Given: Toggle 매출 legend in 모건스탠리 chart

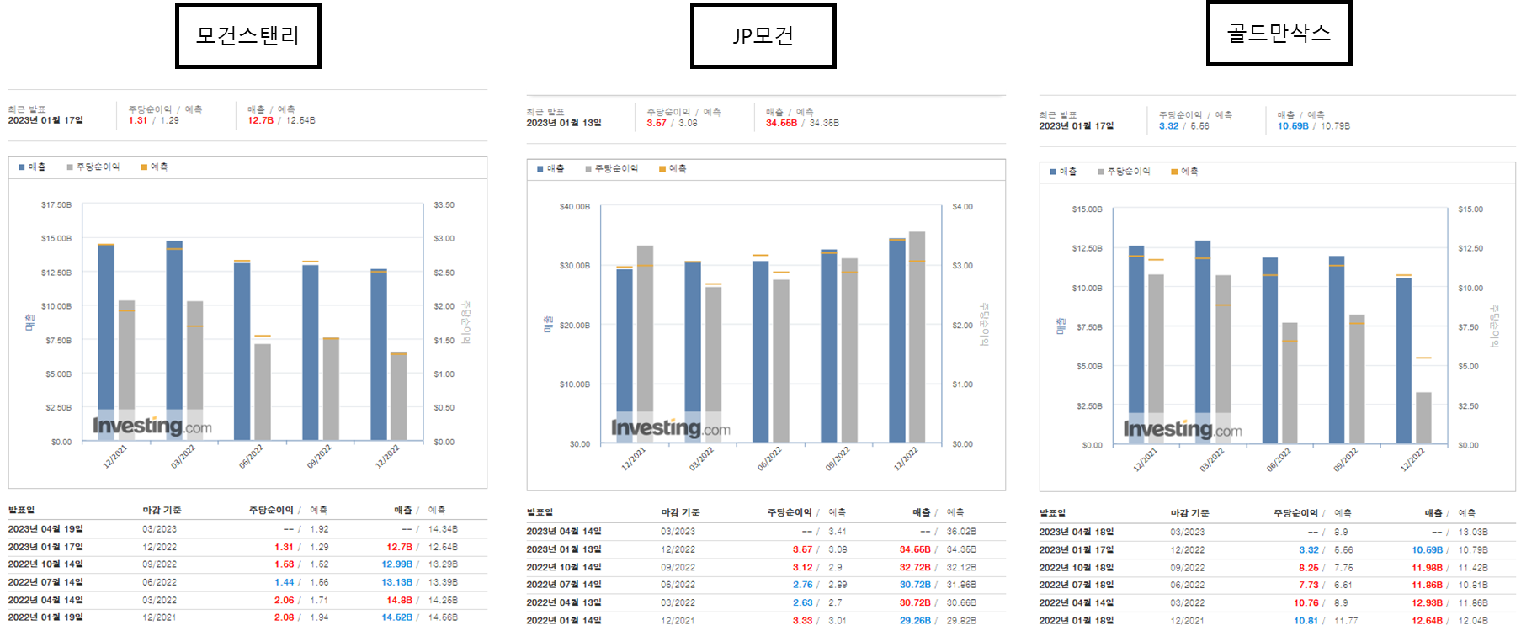Looking at the screenshot, I should point(33,167).
